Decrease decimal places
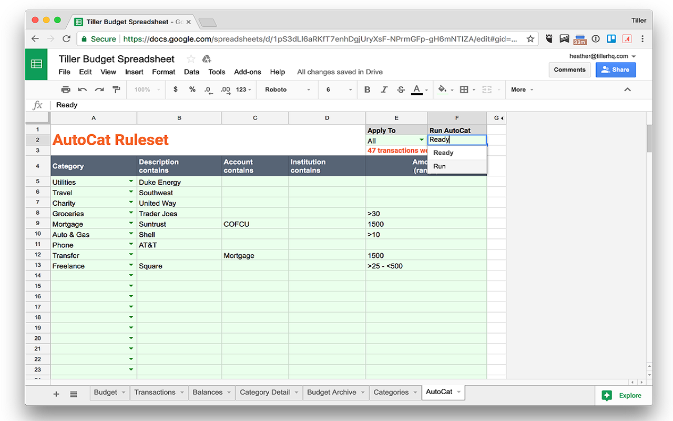Image resolution: width=673 pixels, height=421 pixels. (208, 90)
